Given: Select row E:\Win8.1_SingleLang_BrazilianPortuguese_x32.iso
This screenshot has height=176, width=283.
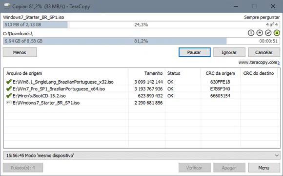Looking at the screenshot, I should point(141,82).
